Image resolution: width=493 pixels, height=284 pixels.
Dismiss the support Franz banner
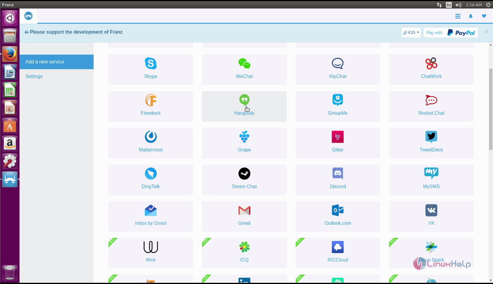(486, 32)
